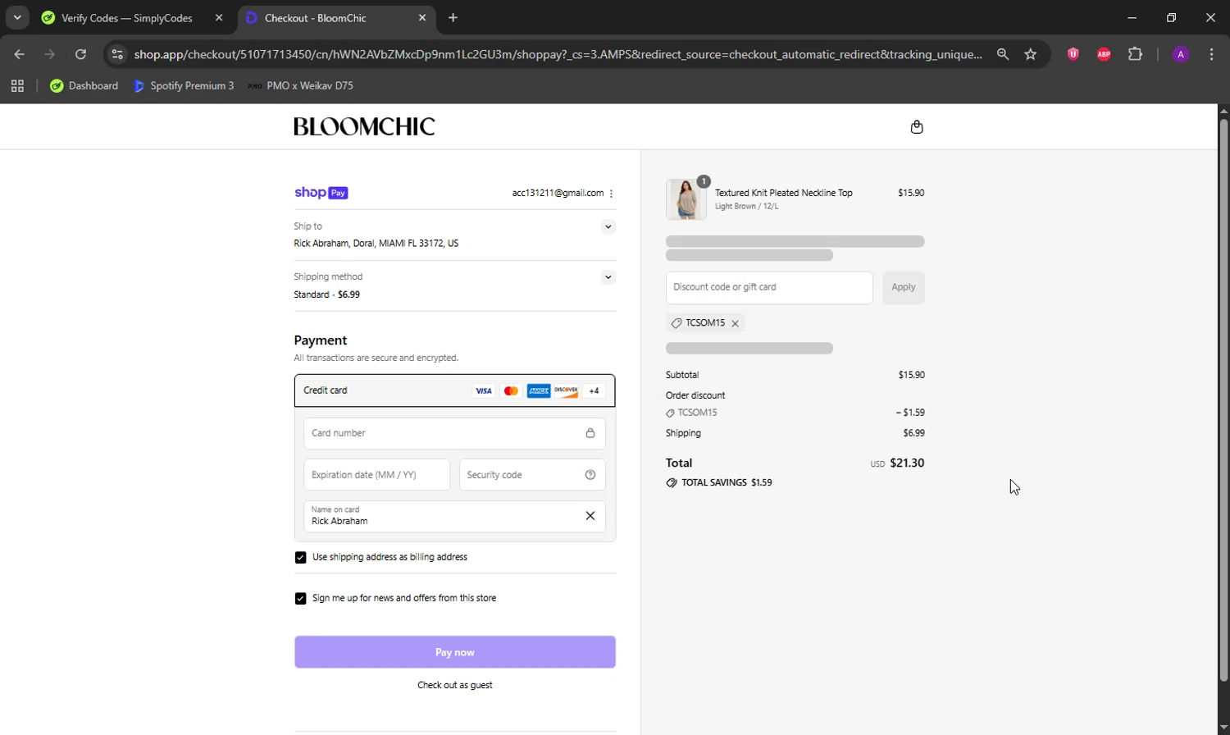Open the tab search dropdown arrow
Screen dimensions: 1230x735
tap(17, 17)
